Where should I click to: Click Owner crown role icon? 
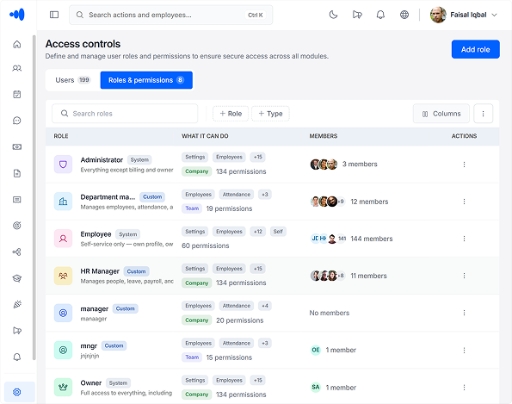pos(63,388)
